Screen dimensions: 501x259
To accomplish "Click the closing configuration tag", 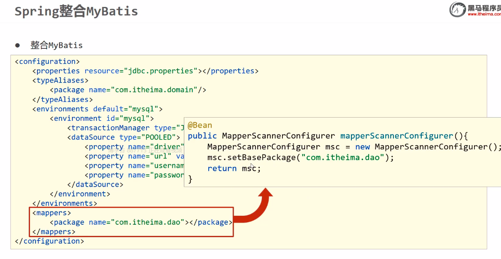I will pyautogui.click(x=49, y=241).
